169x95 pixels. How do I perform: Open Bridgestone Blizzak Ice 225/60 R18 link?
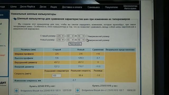click(40, 91)
